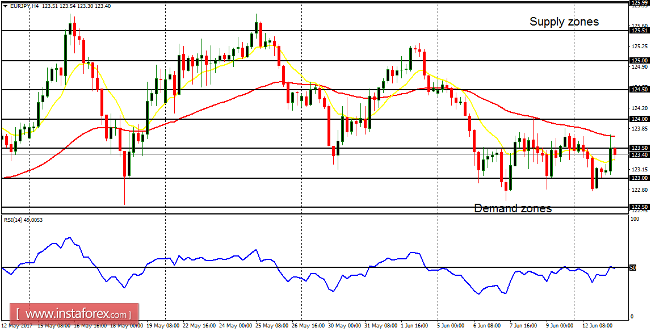Click the 124.00 price level tag
The image size is (651, 332).
[x=639, y=119]
